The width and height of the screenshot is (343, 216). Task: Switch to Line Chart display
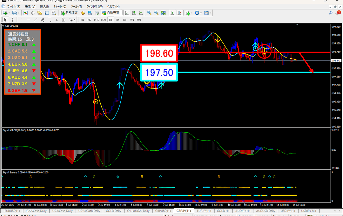click(141, 13)
